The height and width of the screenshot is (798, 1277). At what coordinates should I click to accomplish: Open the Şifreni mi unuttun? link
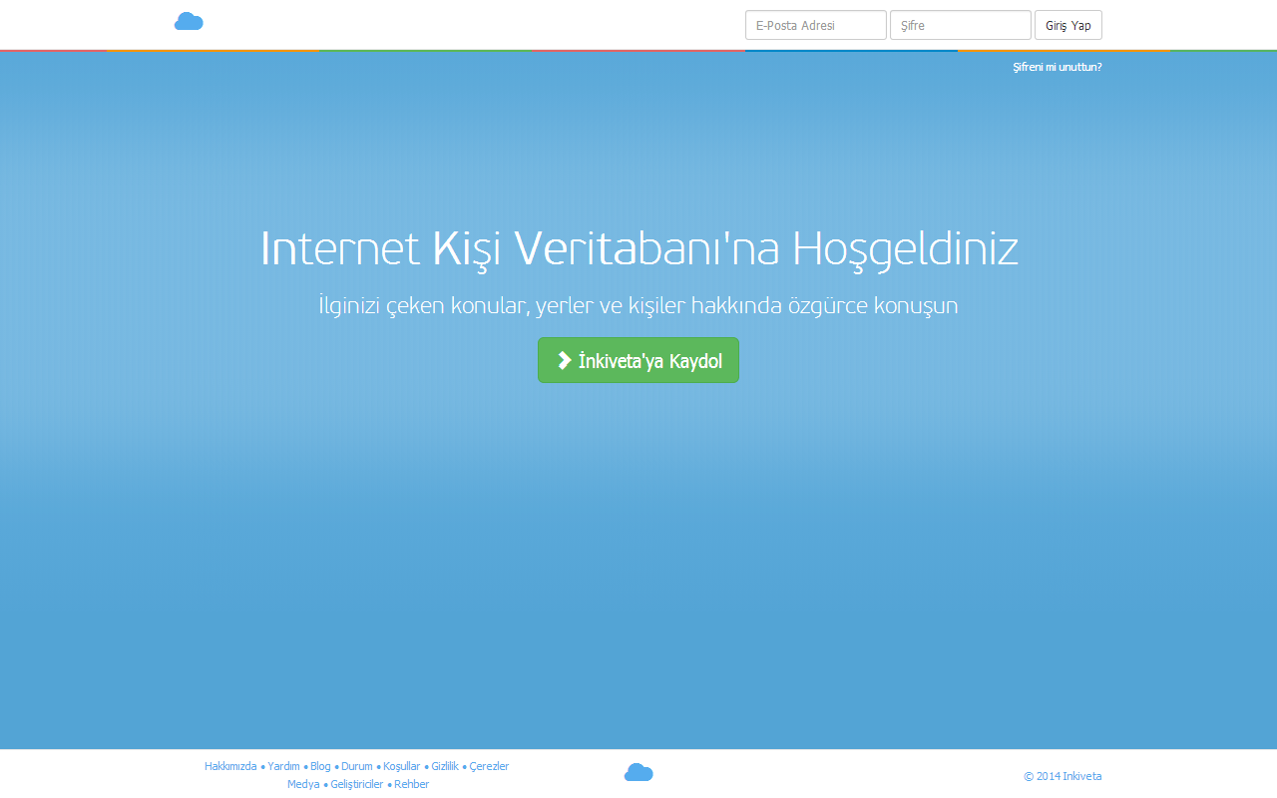1058,67
